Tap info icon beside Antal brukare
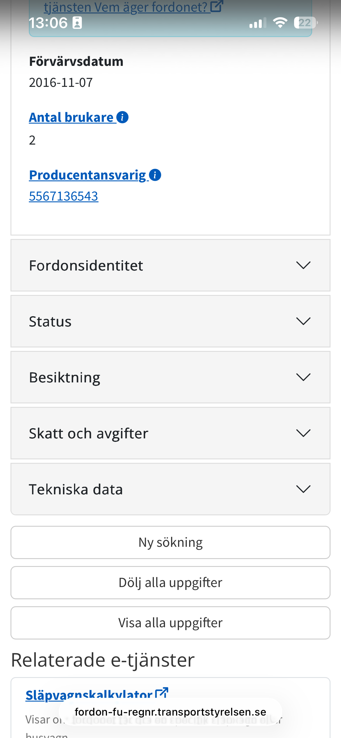This screenshot has width=341, height=738. click(x=122, y=117)
